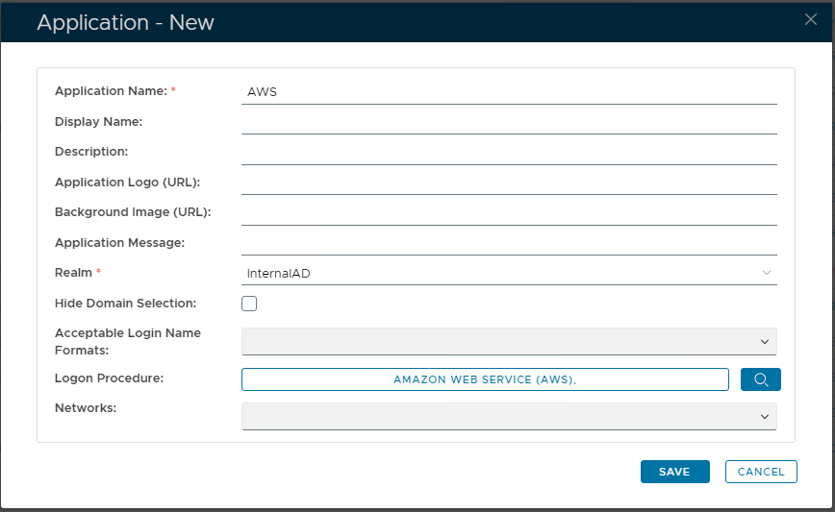Click into the Display Name input field
The width and height of the screenshot is (835, 512).
pos(508,122)
